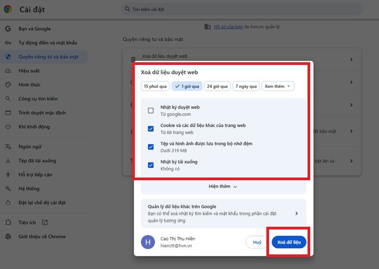Viewport: 379px width, 269px height.
Task: Click the Cài đặt page title
Action: click(x=32, y=9)
